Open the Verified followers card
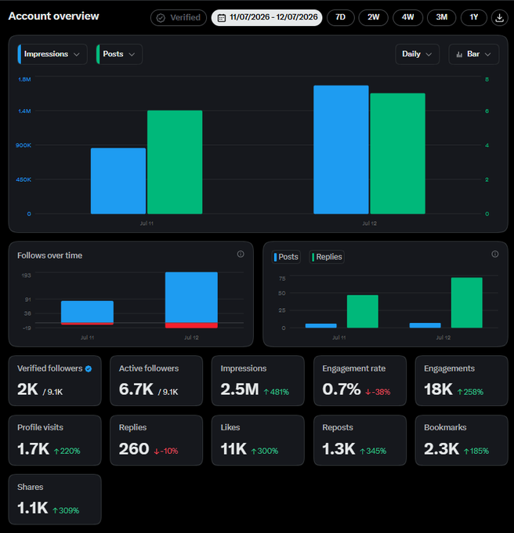 [x=55, y=381]
